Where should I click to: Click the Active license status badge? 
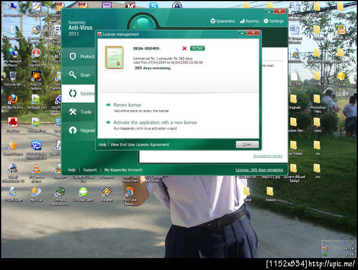(197, 48)
